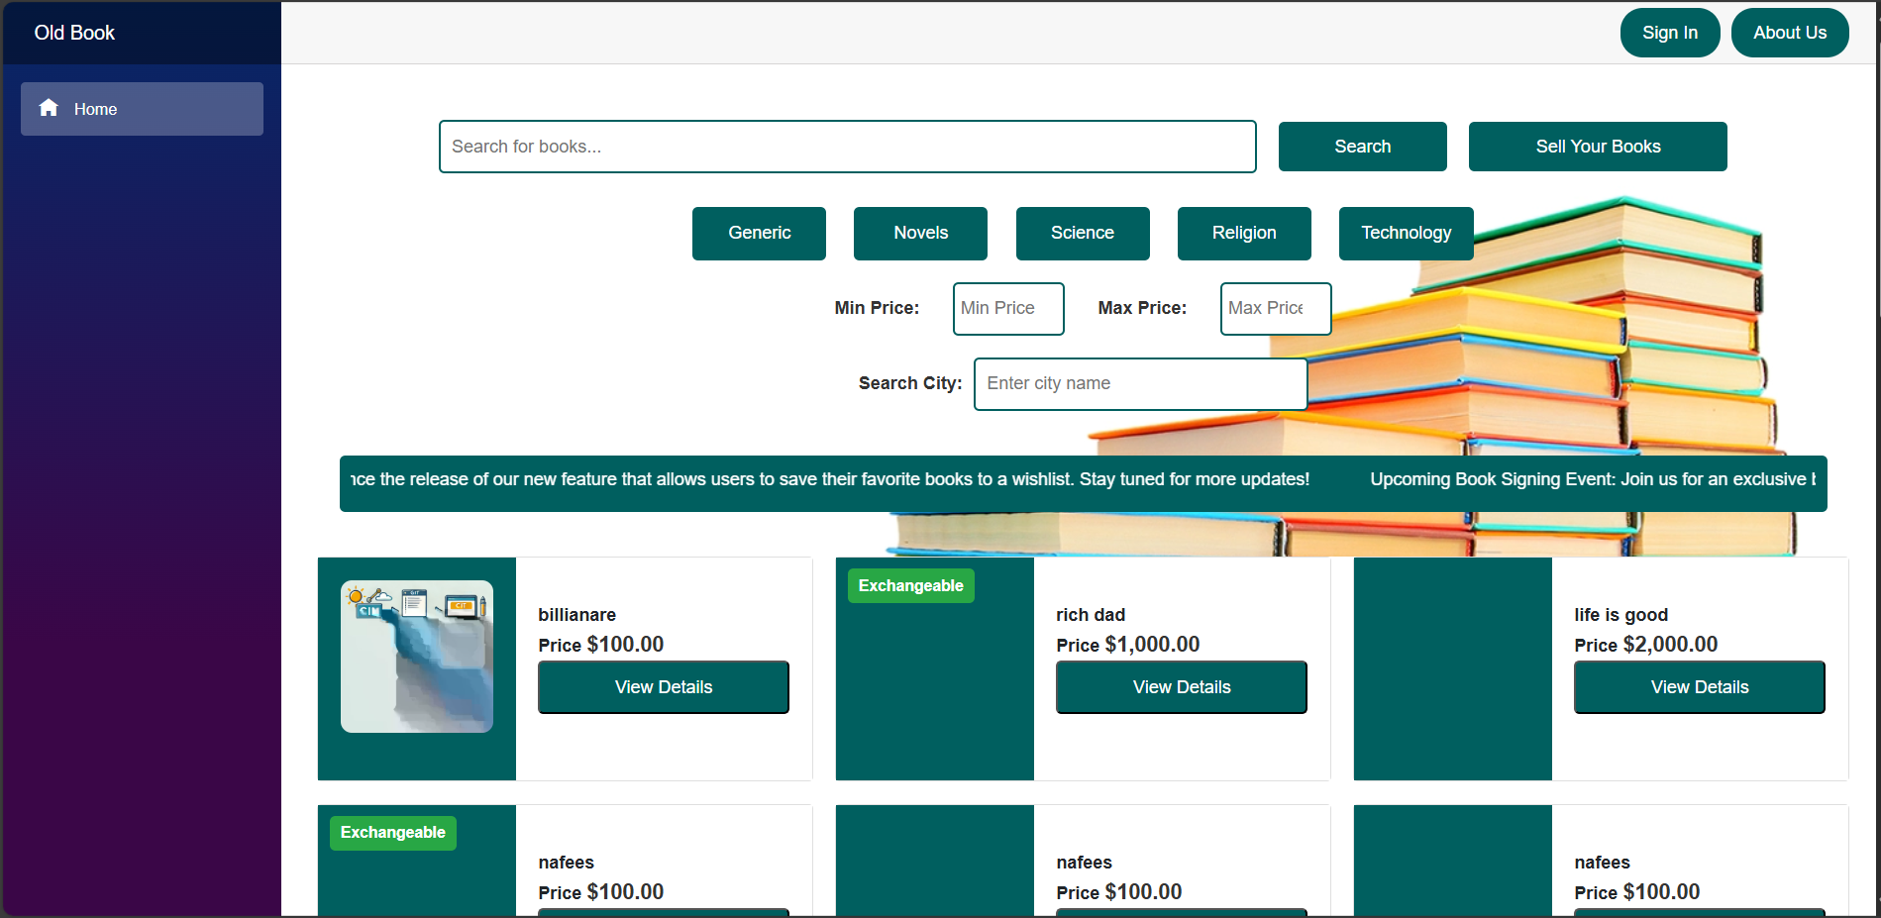Screen dimensions: 1881x918
Task: Click the Sign In button
Action: [x=1670, y=33]
